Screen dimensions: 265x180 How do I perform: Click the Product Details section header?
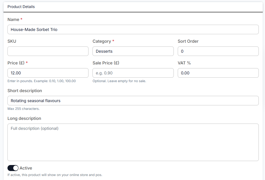(x=21, y=7)
